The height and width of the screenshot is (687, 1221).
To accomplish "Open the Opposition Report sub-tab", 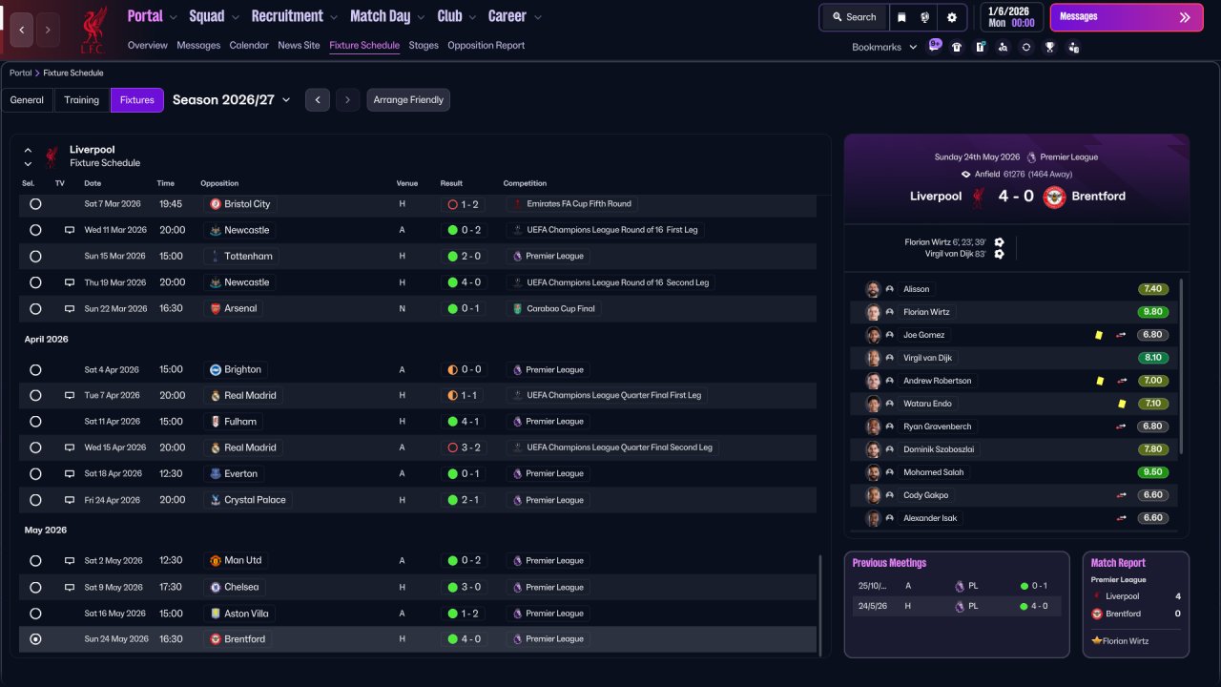I will click(x=486, y=45).
